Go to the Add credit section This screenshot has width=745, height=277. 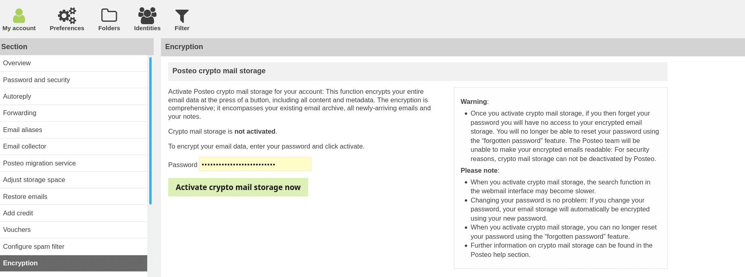pyautogui.click(x=18, y=213)
